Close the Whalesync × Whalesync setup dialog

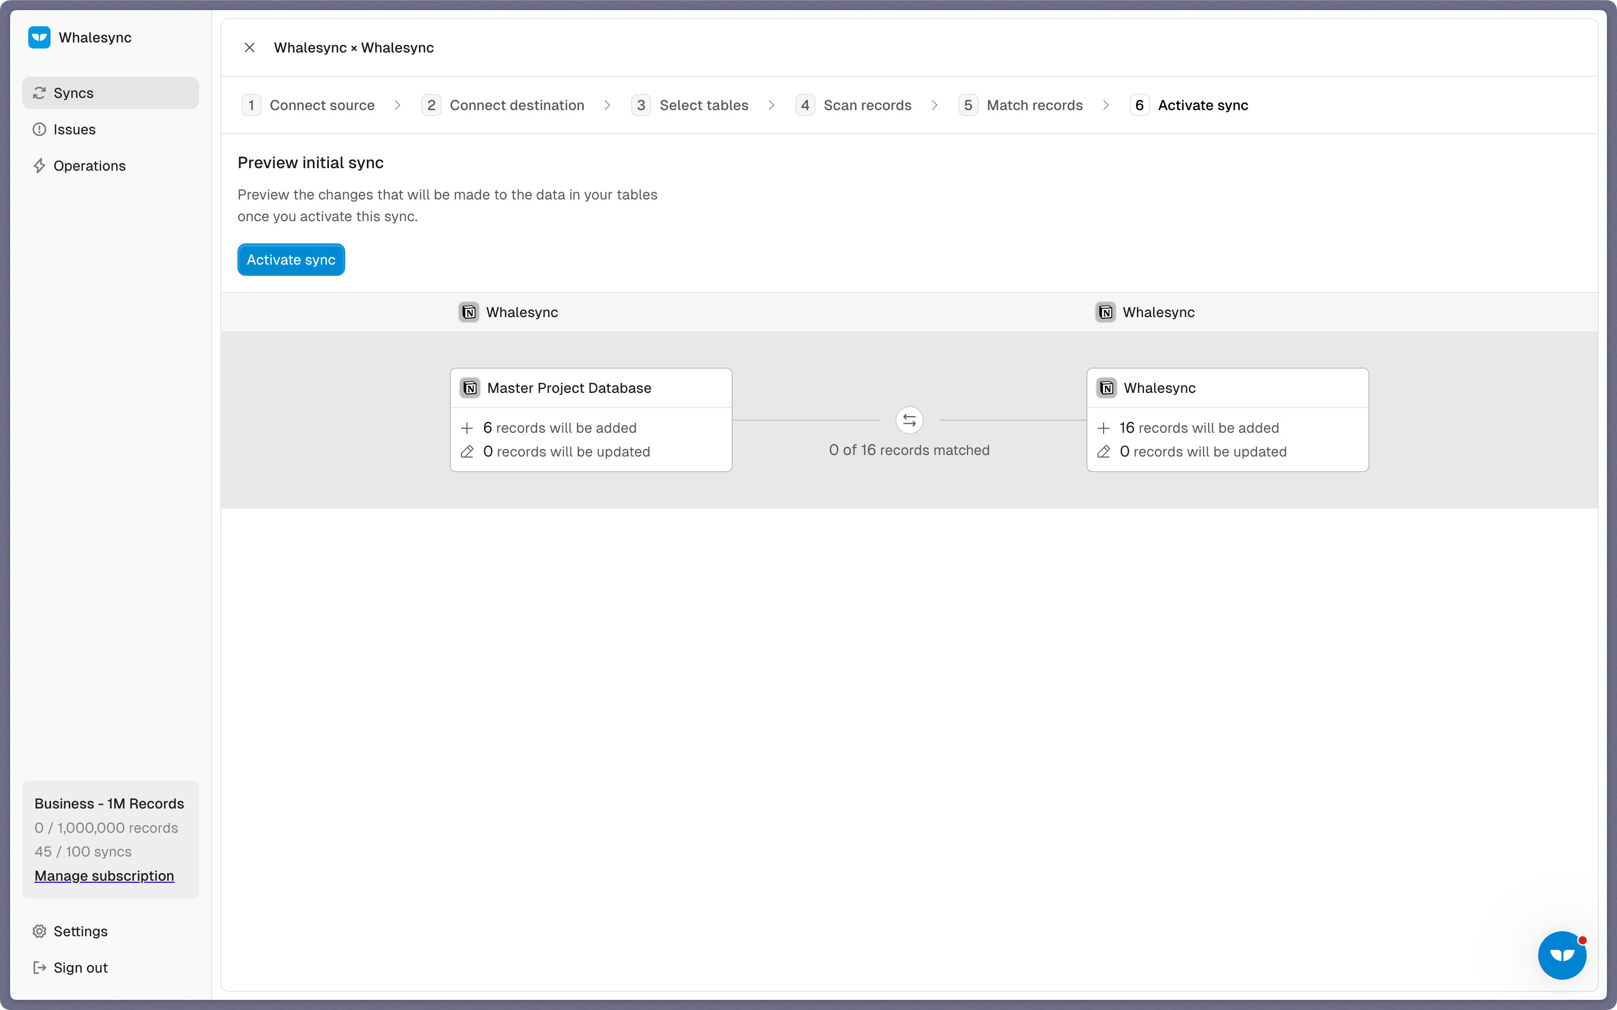(x=249, y=47)
